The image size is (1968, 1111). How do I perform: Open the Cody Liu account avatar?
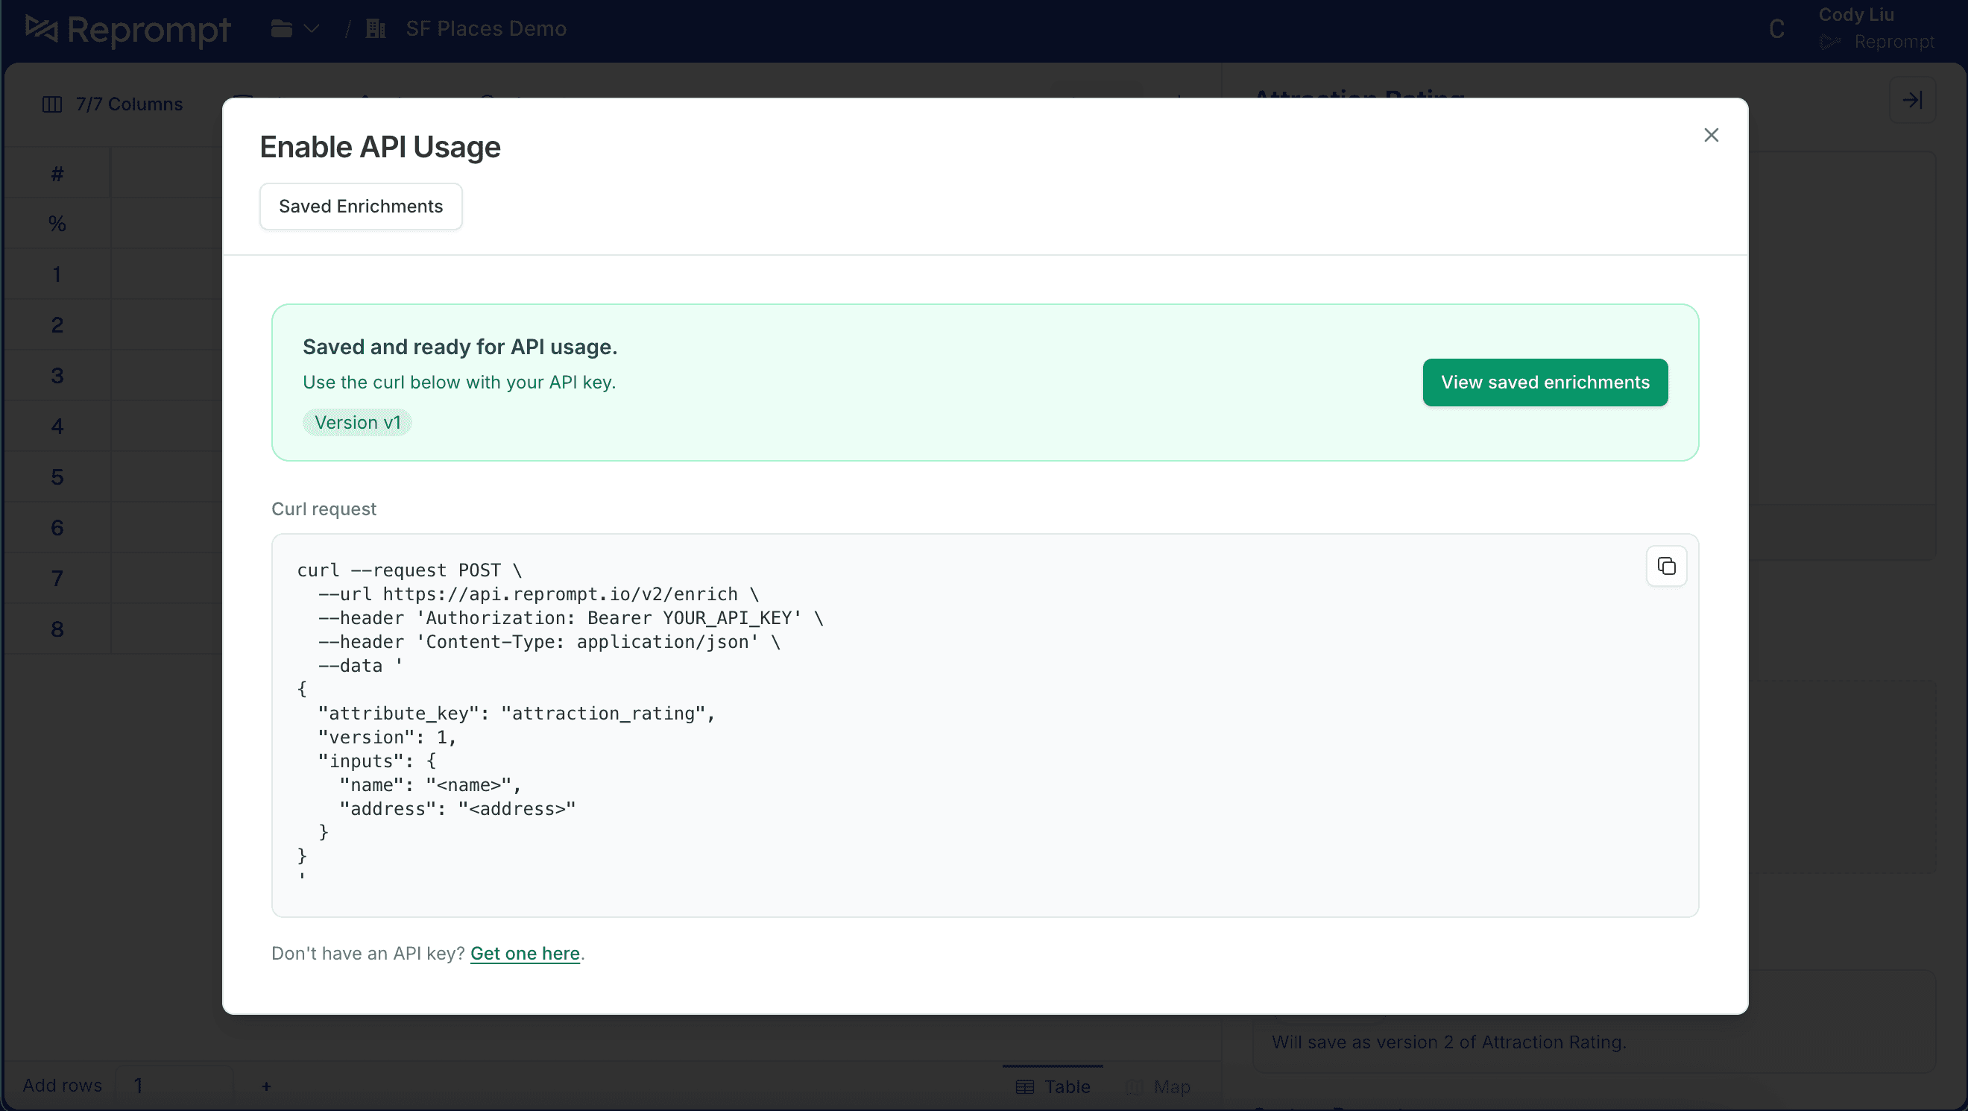1776,28
